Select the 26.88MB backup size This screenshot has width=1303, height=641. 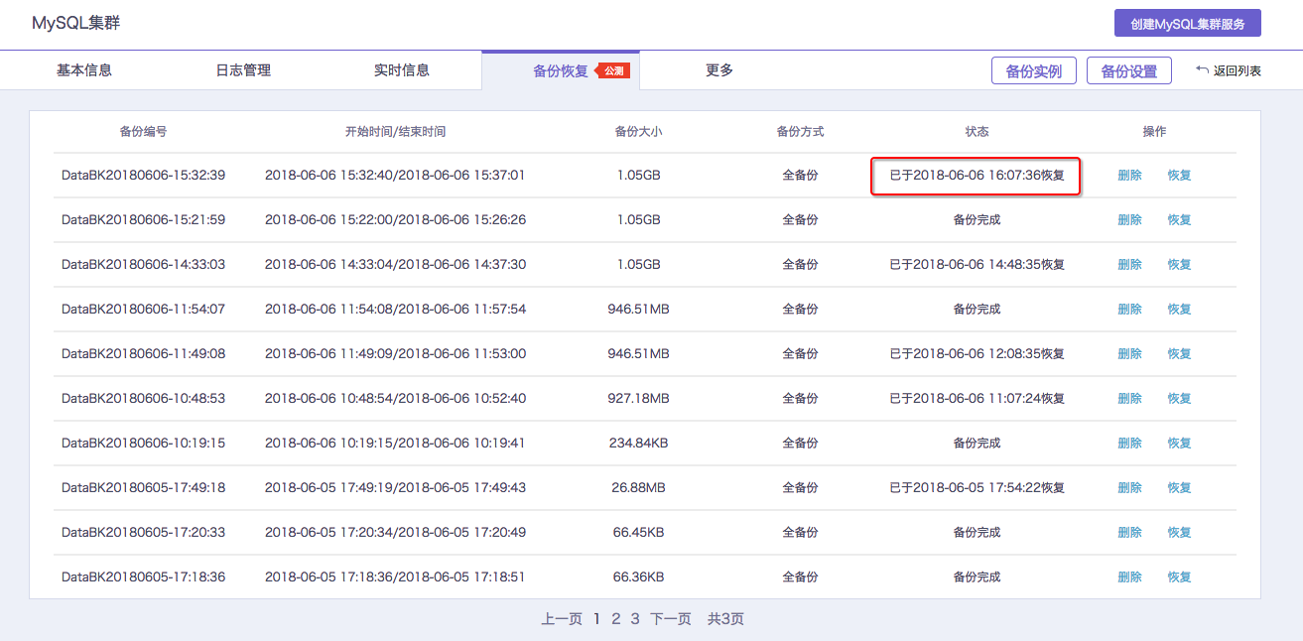pos(638,488)
